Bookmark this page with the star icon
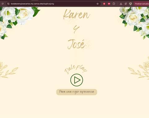Screen dimensions: 149x118 [x=97, y=4]
